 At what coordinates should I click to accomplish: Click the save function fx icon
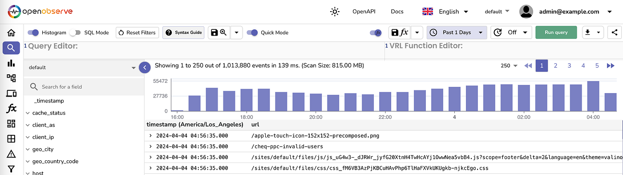coord(400,33)
